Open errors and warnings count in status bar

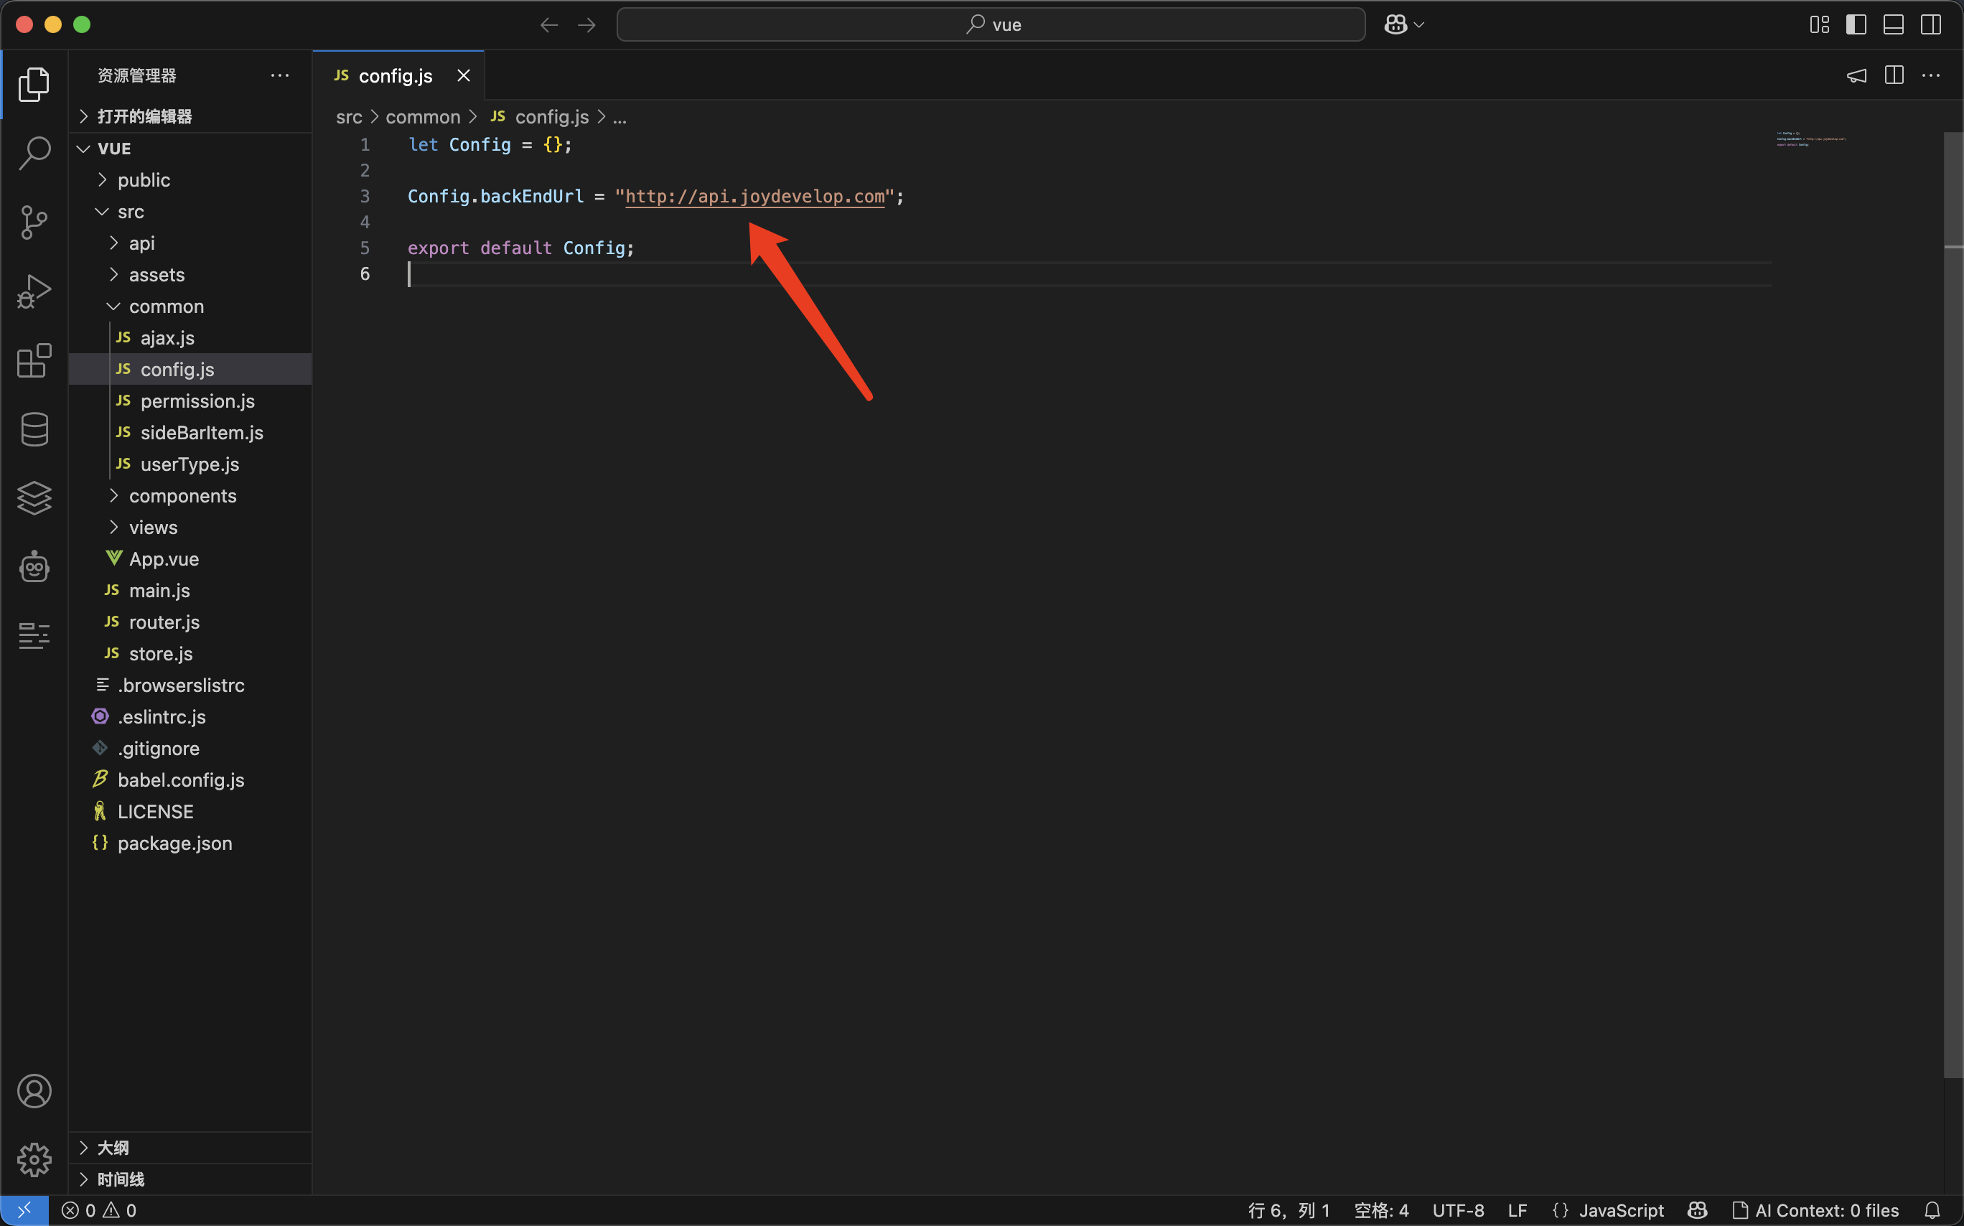coord(99,1209)
